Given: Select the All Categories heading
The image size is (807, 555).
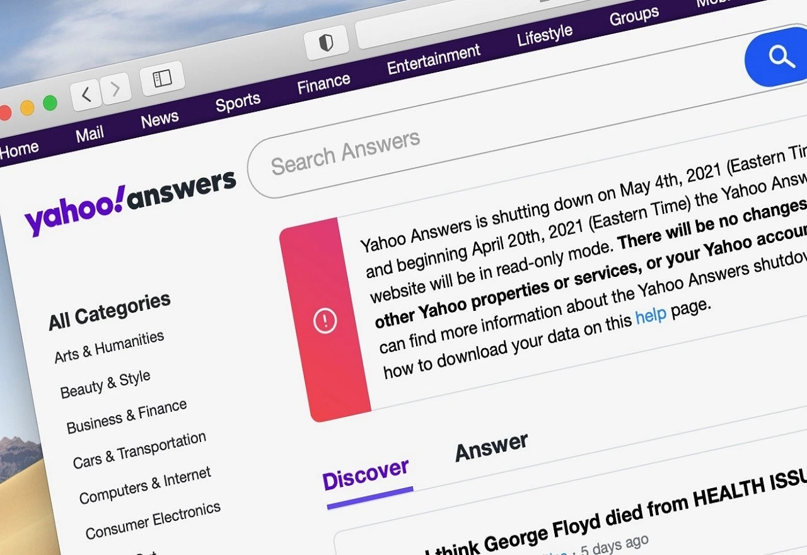Looking at the screenshot, I should pyautogui.click(x=110, y=311).
